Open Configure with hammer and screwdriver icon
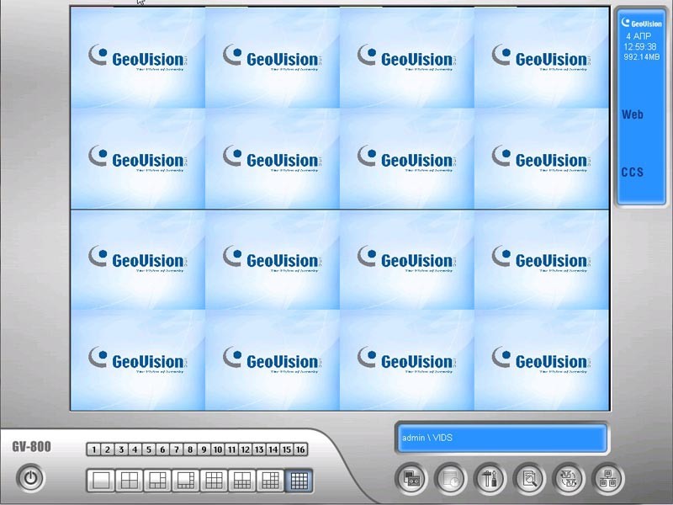 [x=490, y=478]
